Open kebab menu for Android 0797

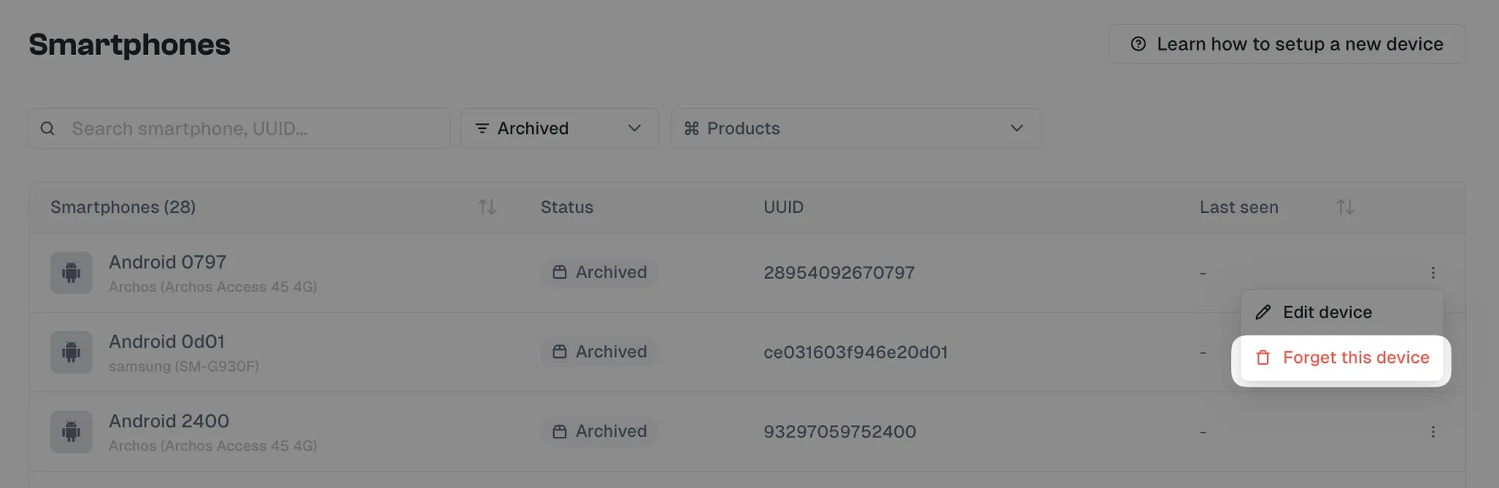pos(1432,273)
